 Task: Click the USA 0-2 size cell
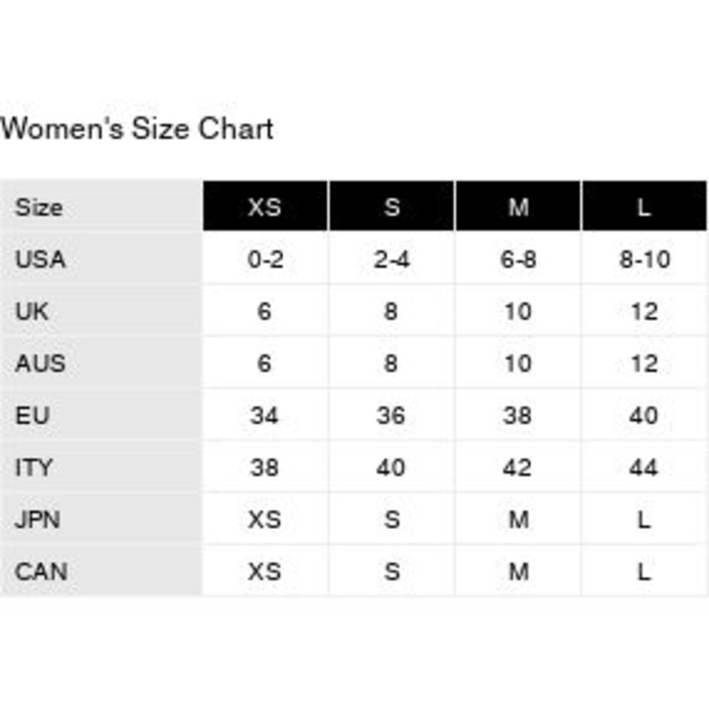(x=265, y=259)
